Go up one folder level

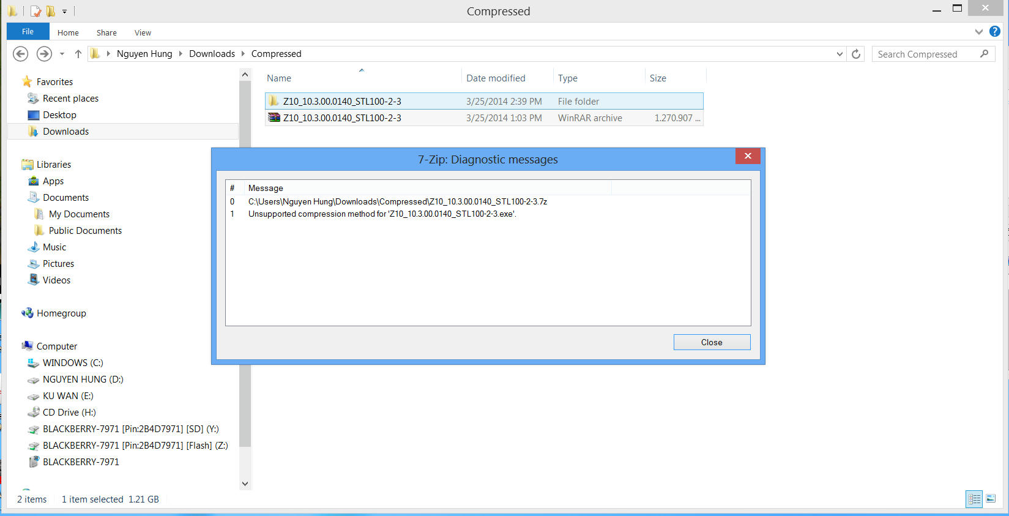click(78, 54)
